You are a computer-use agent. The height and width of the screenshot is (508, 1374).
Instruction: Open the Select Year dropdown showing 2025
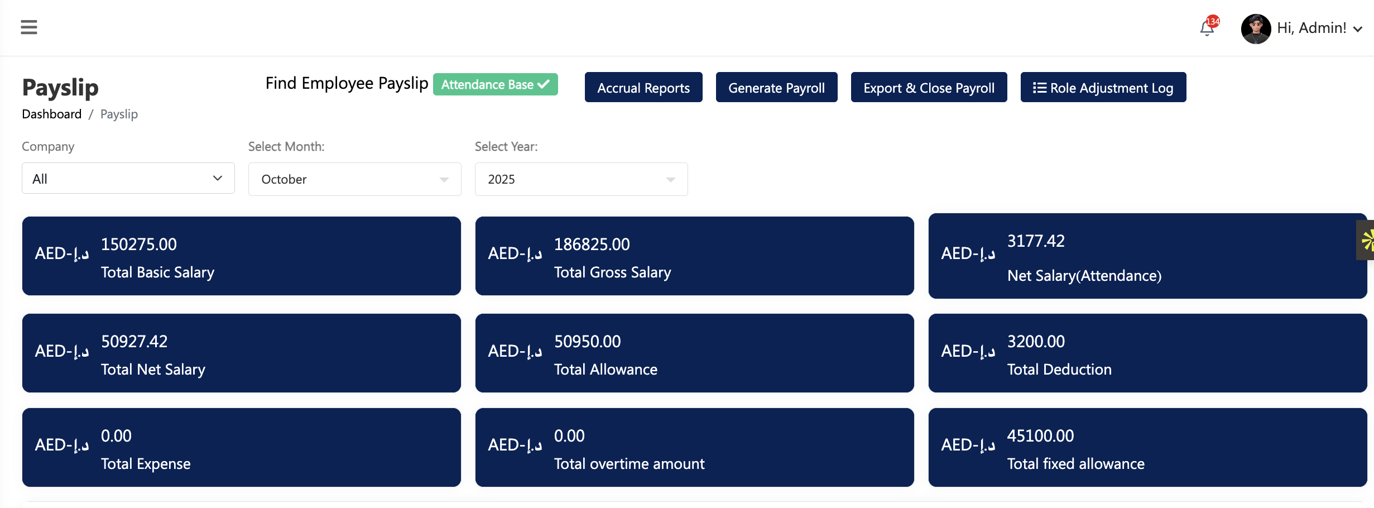point(581,179)
